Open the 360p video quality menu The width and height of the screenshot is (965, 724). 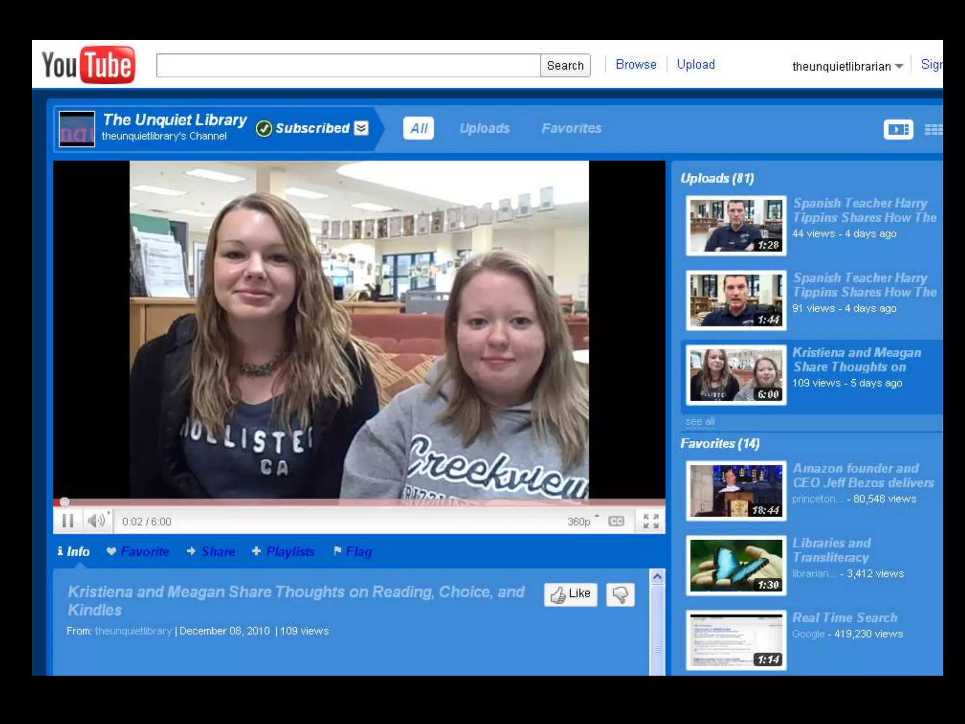coord(579,521)
